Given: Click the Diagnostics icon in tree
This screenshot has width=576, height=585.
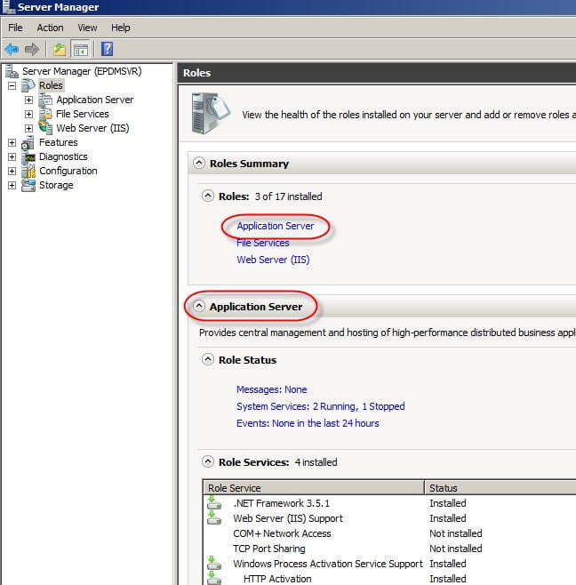Looking at the screenshot, I should tap(28, 156).
